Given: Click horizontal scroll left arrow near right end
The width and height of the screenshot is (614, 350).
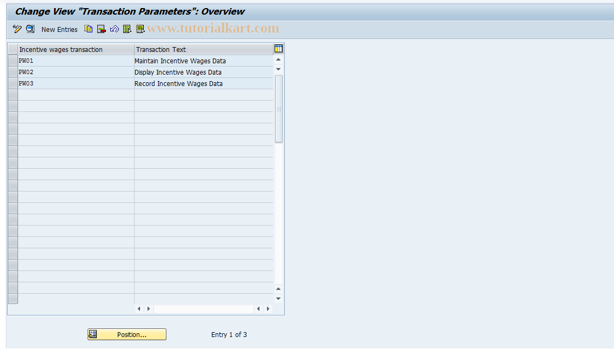Looking at the screenshot, I should coord(258,309).
